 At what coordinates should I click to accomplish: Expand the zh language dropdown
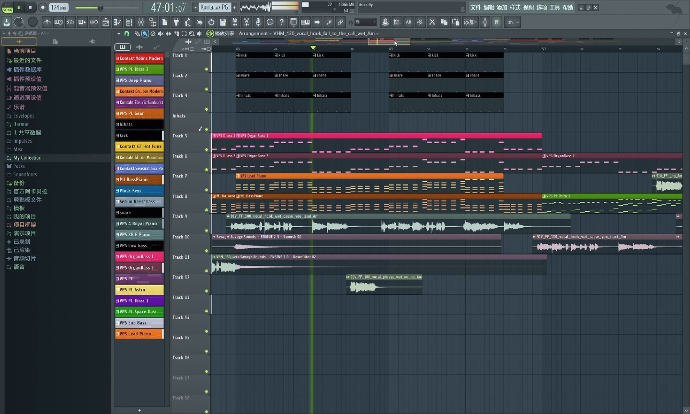tap(512, 22)
